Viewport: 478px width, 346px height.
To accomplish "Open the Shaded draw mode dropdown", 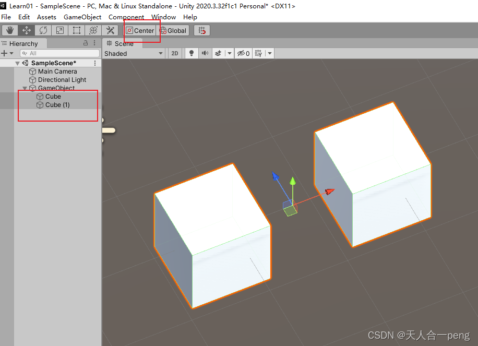I will point(133,53).
